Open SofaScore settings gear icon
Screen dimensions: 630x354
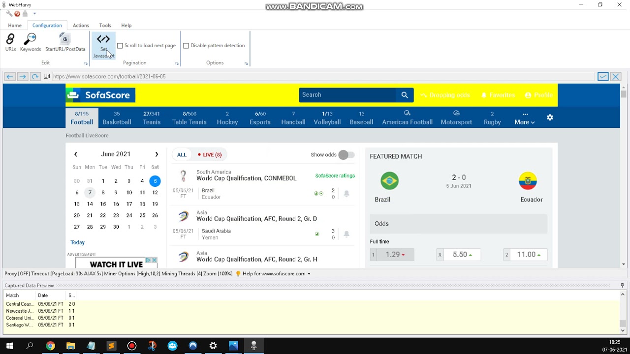(550, 118)
